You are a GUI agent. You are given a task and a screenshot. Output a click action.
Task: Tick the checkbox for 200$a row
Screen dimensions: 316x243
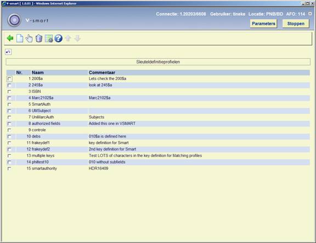point(9,79)
